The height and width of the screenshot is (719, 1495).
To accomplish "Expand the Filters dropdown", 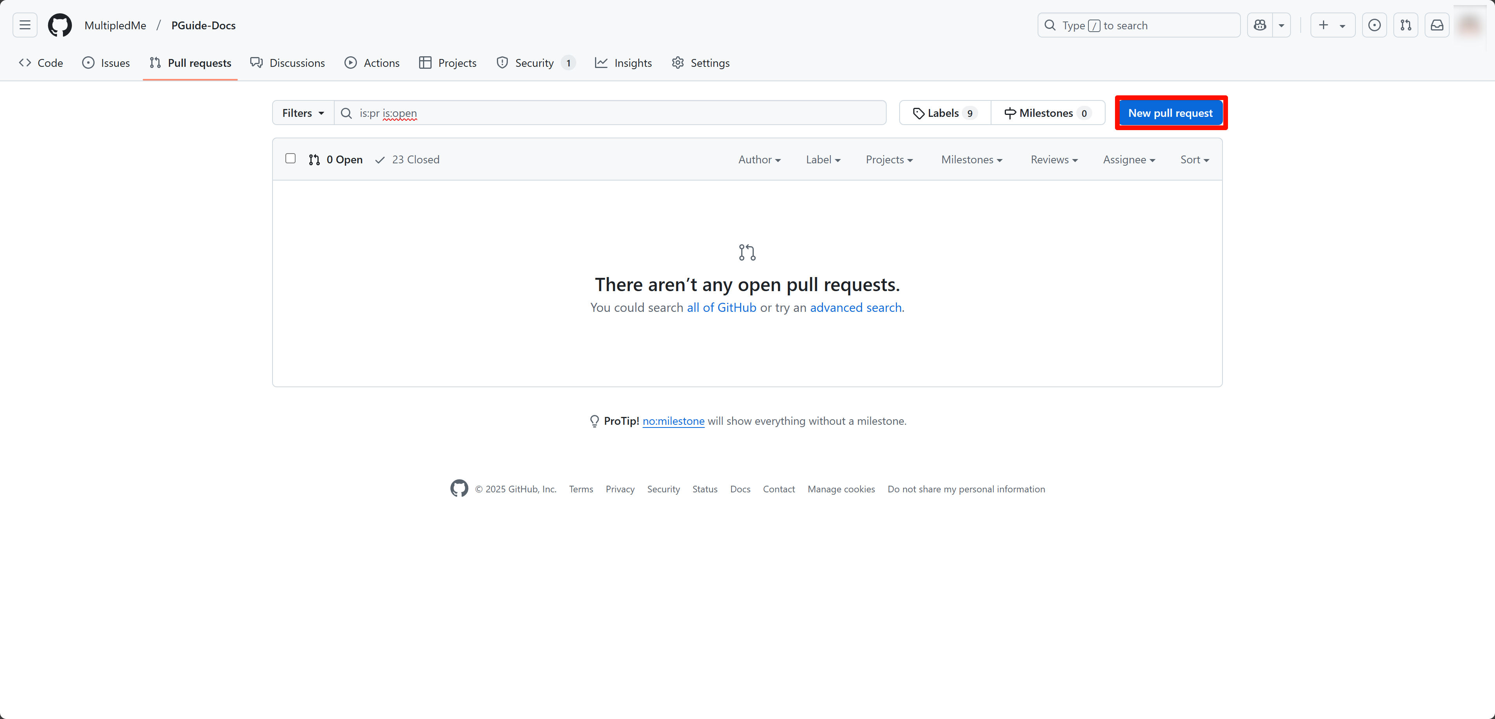I will (303, 113).
